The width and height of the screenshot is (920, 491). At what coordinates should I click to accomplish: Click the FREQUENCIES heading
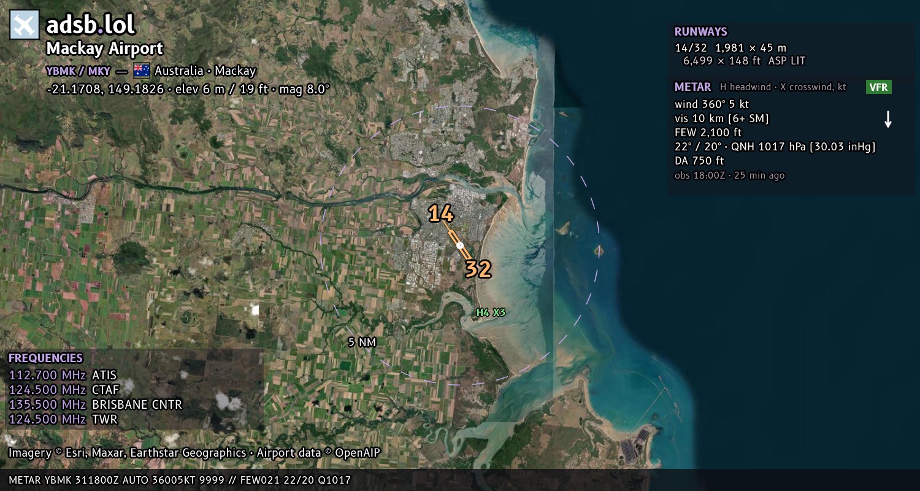(x=45, y=358)
